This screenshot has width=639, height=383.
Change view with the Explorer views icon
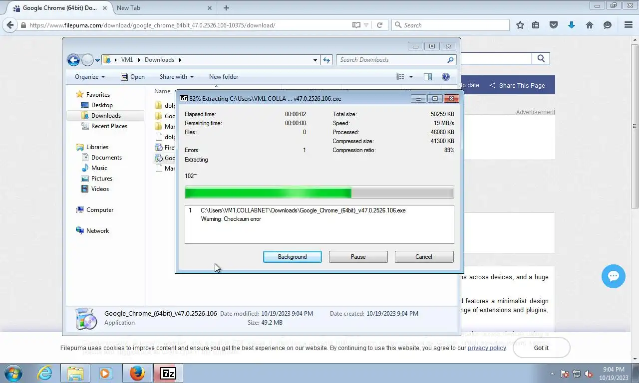click(x=400, y=77)
